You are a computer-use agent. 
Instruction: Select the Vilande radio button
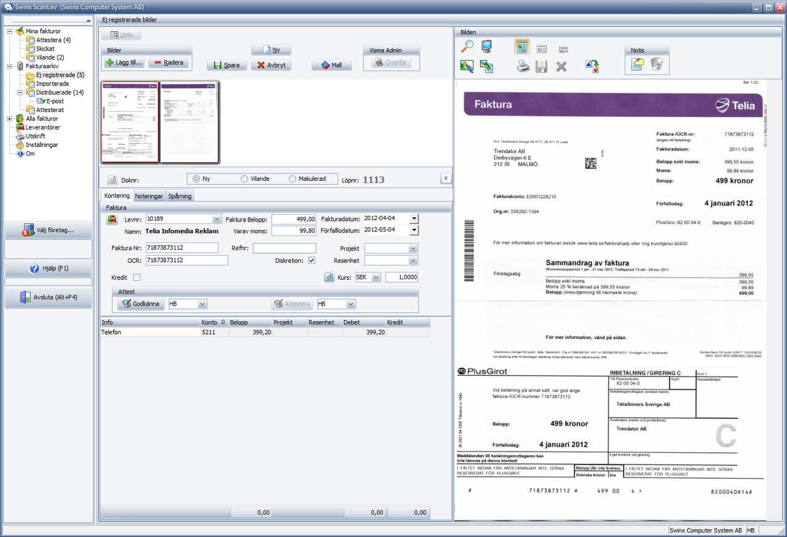pos(244,179)
